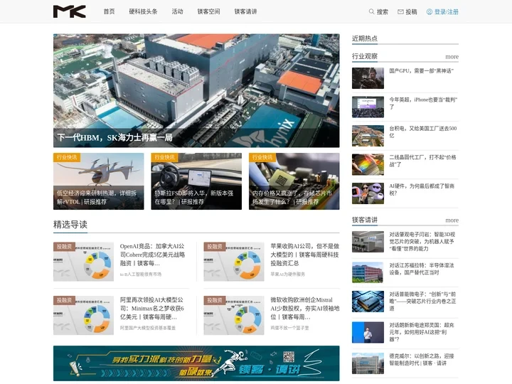Open article about iPhone 英超 裁判
The width and height of the screenshot is (512, 384).
pos(423,103)
